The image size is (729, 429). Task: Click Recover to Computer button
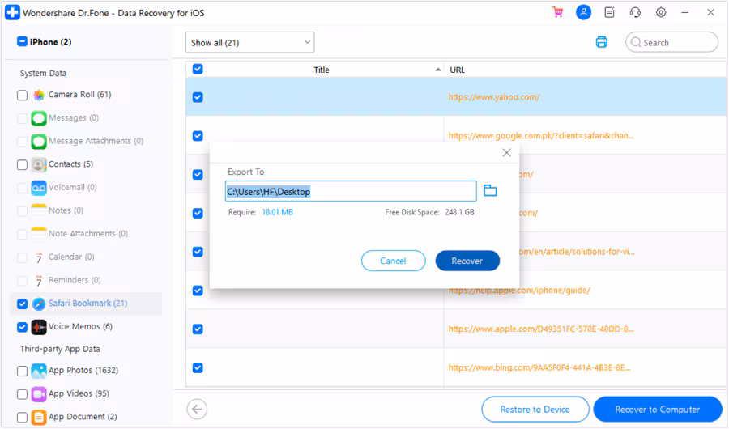pos(658,410)
